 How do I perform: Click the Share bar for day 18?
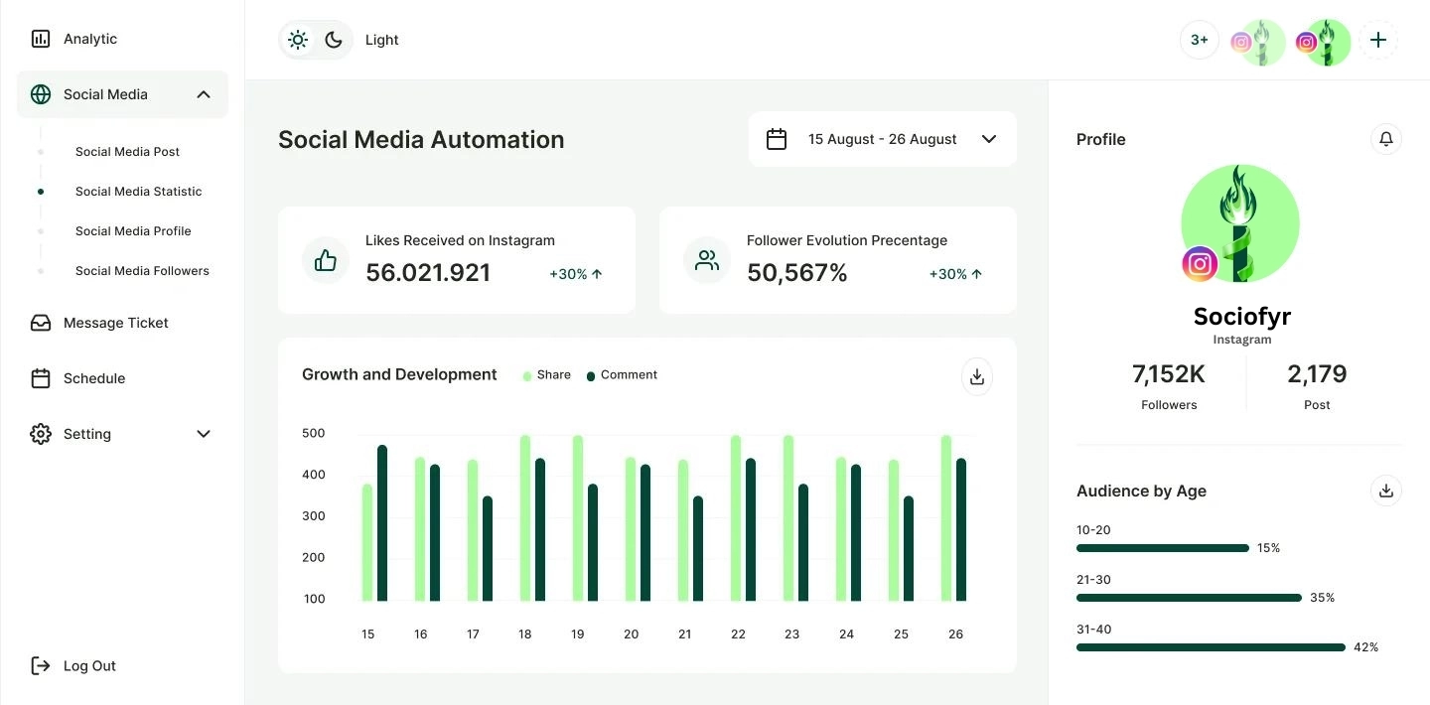coord(525,518)
